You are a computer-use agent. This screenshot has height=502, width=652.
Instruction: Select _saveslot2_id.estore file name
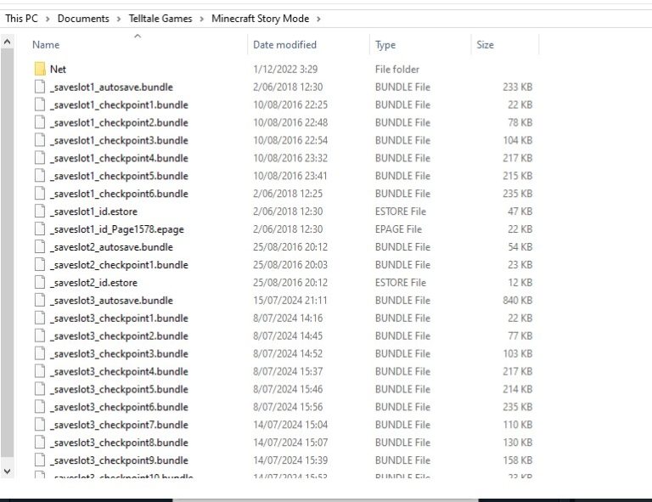coord(93,282)
